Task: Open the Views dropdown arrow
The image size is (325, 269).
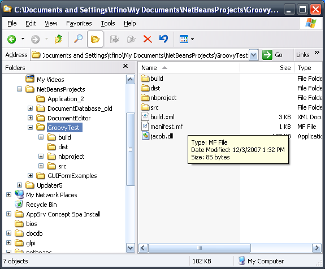Action: point(193,39)
